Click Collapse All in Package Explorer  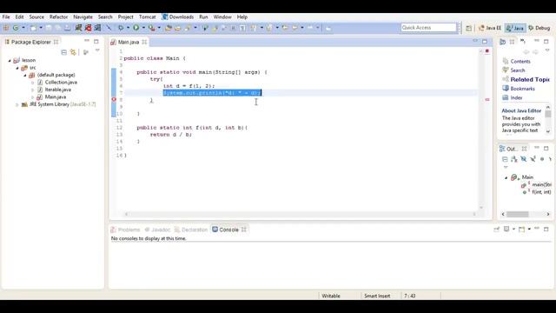(x=63, y=52)
